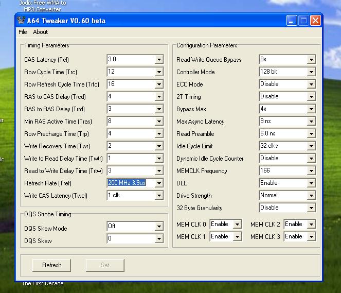The image size is (341, 293).
Task: Open the MEM CLK 0 dropdown
Action: [237, 224]
